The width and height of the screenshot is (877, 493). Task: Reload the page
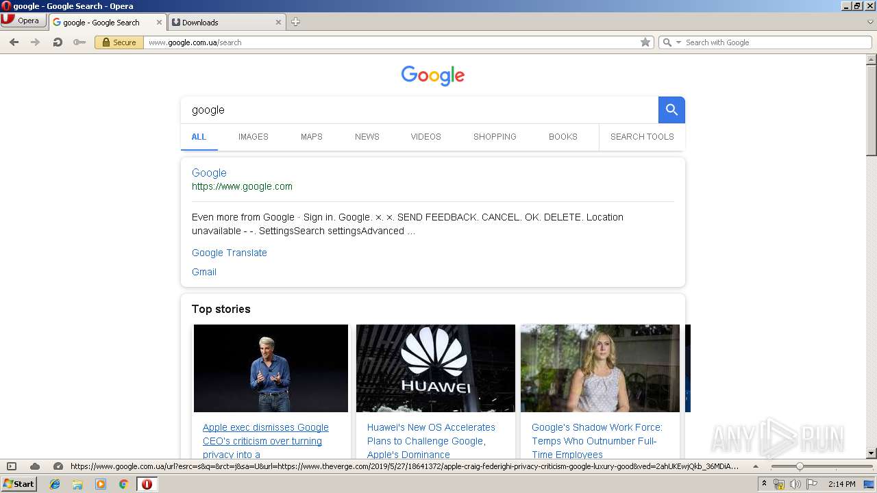tap(58, 42)
